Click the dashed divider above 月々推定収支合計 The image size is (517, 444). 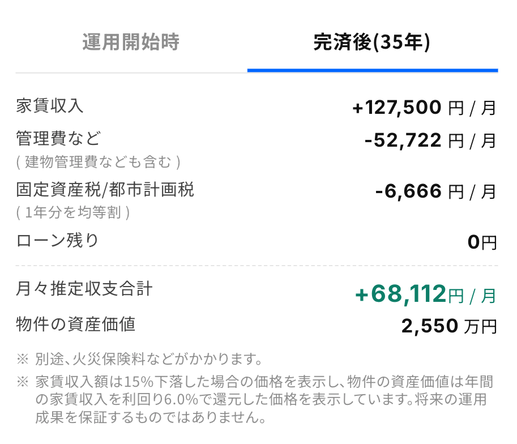pos(257,265)
